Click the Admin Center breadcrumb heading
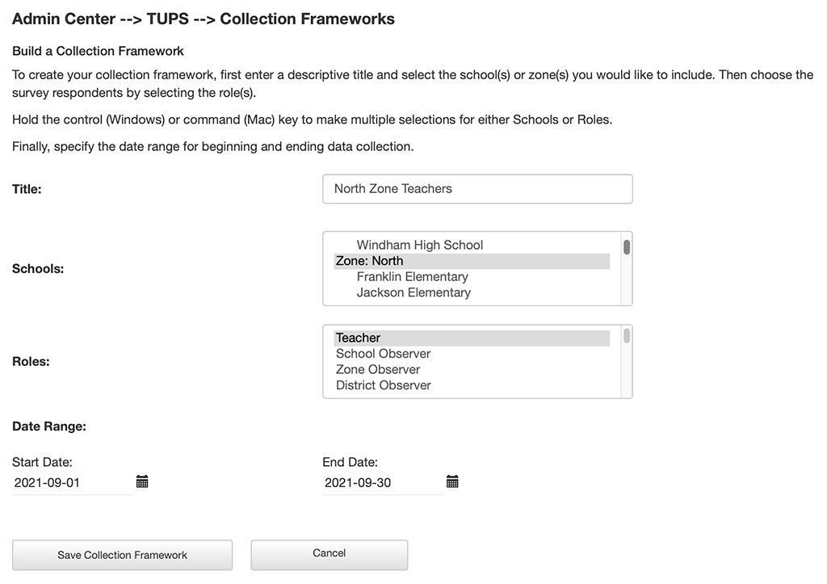The width and height of the screenshot is (827, 584). [x=64, y=19]
